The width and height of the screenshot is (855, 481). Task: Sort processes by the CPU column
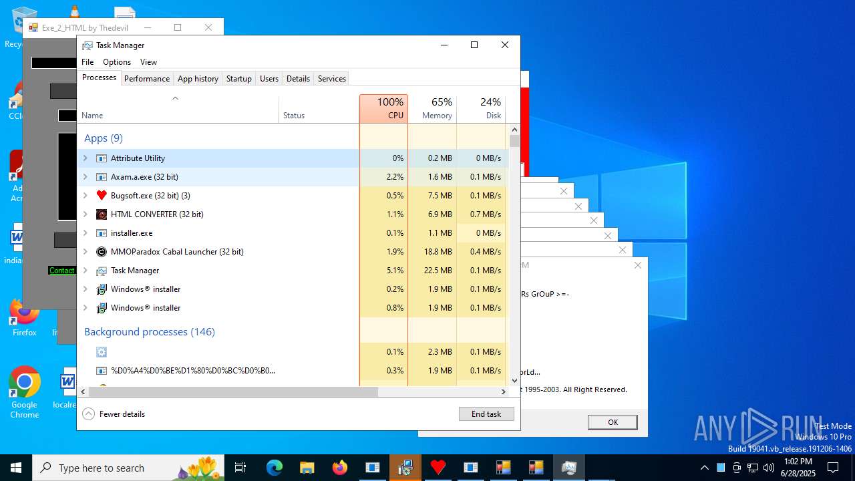383,109
